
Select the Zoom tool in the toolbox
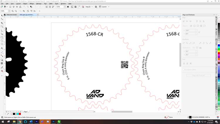tap(2, 26)
